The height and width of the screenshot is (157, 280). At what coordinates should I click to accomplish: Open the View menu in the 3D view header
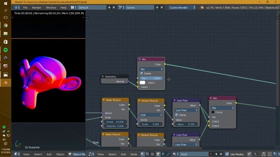26,154
